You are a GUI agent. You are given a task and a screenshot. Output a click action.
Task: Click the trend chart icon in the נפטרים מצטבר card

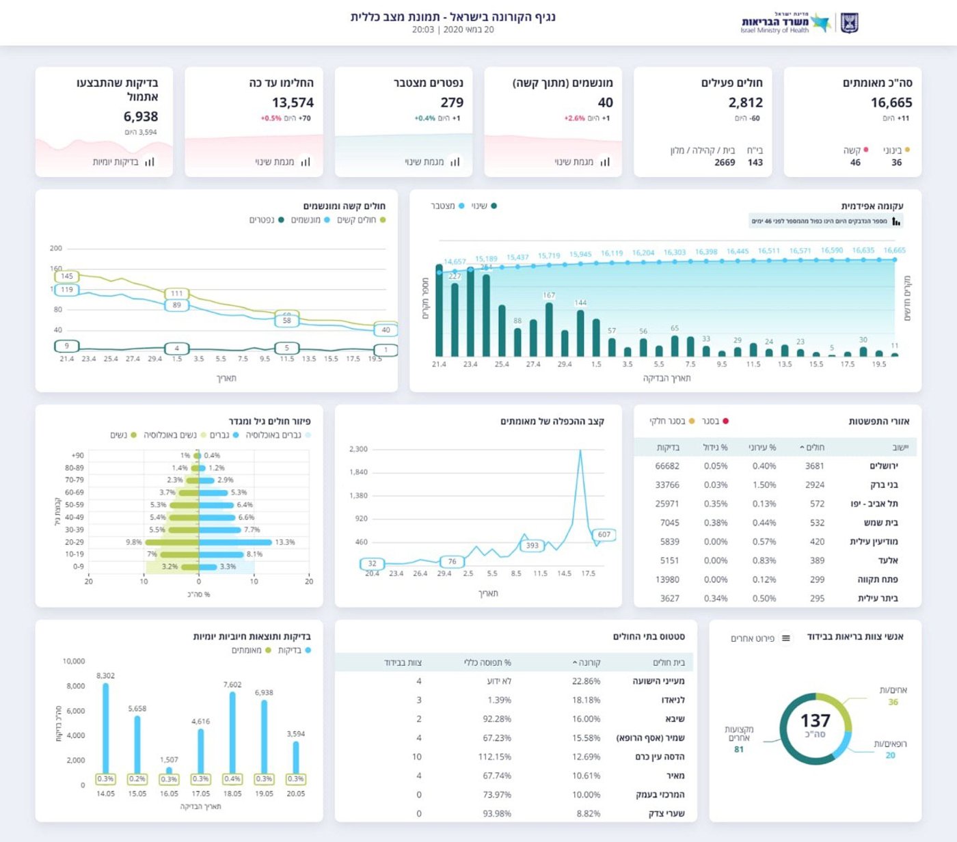[455, 162]
